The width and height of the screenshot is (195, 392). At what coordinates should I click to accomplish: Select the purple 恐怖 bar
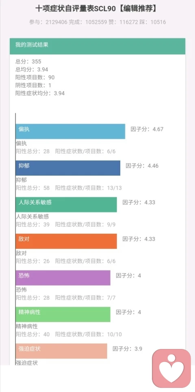point(63,278)
